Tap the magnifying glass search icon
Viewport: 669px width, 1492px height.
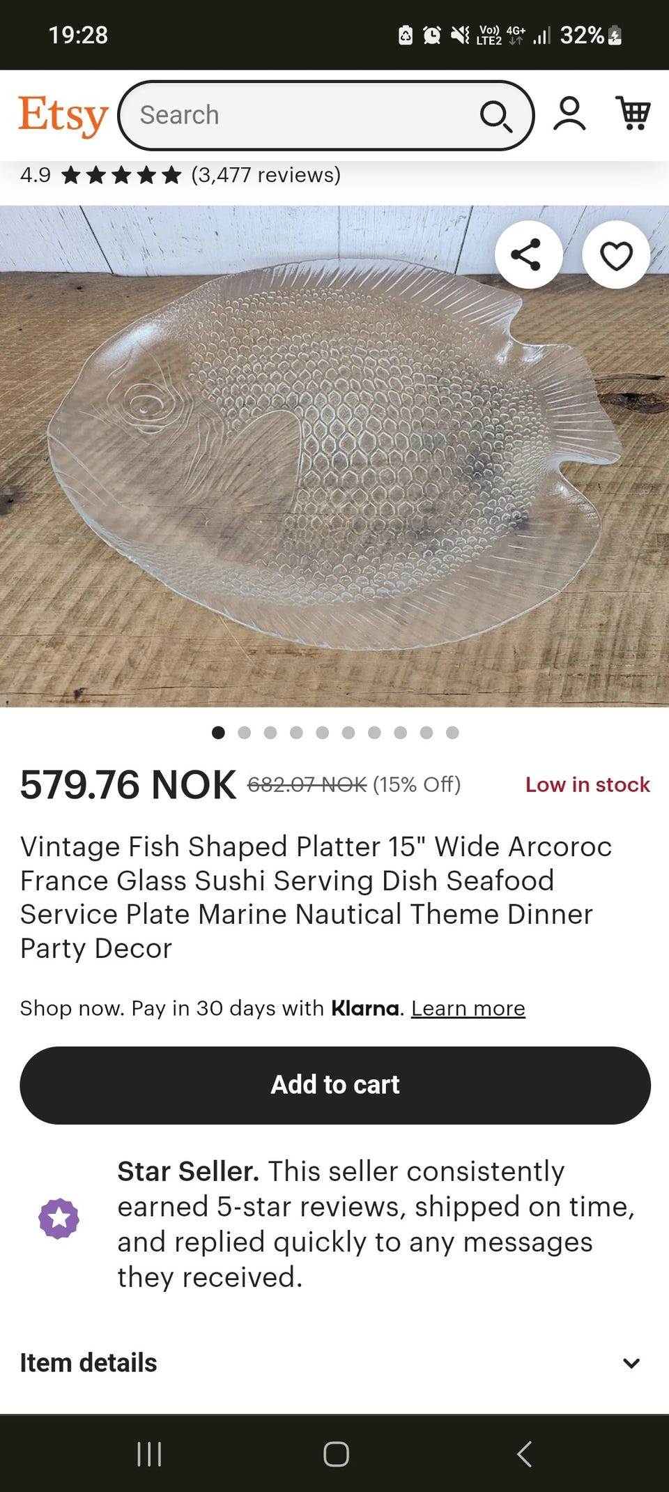(x=496, y=116)
